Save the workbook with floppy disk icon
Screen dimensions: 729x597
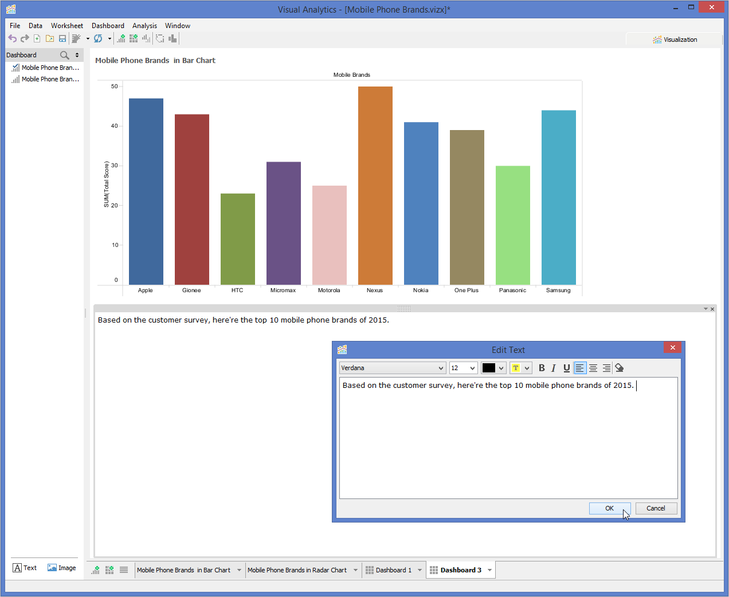62,38
